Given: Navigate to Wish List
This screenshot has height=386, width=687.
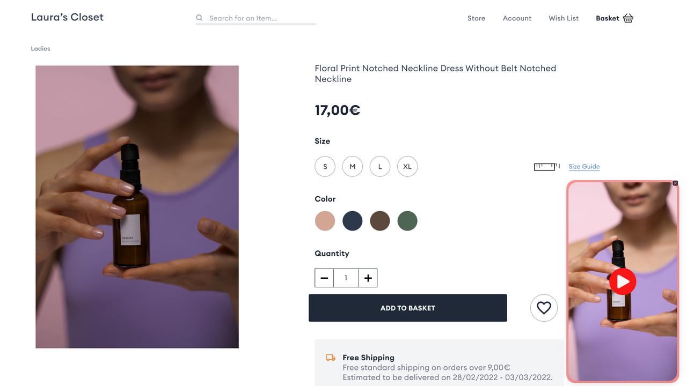Looking at the screenshot, I should coord(564,18).
